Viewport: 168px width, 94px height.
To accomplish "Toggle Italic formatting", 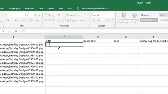I will click(12, 20).
